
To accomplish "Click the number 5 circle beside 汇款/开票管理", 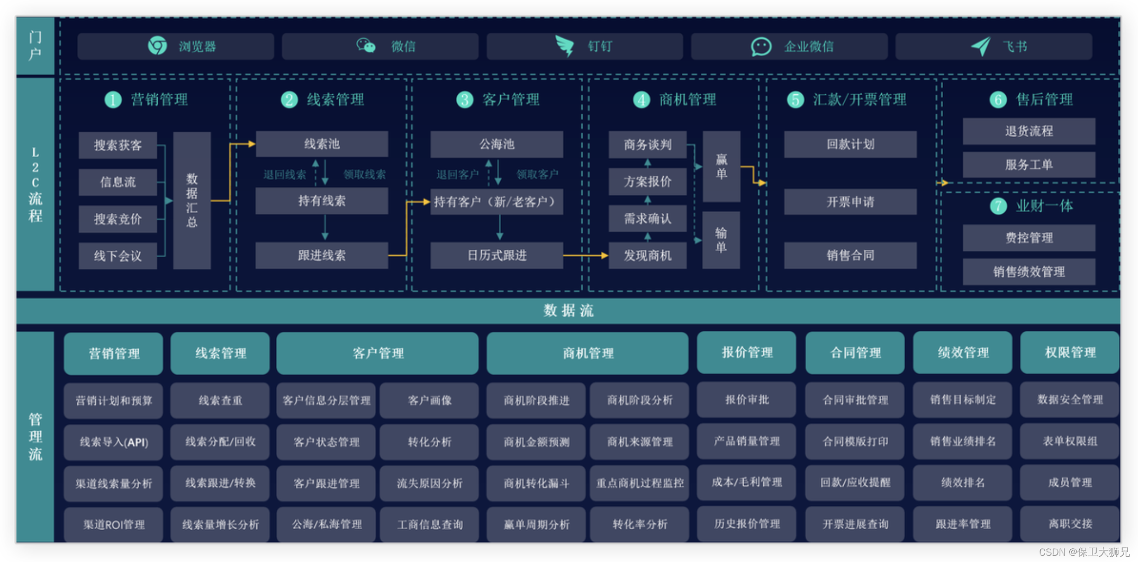I will point(795,99).
